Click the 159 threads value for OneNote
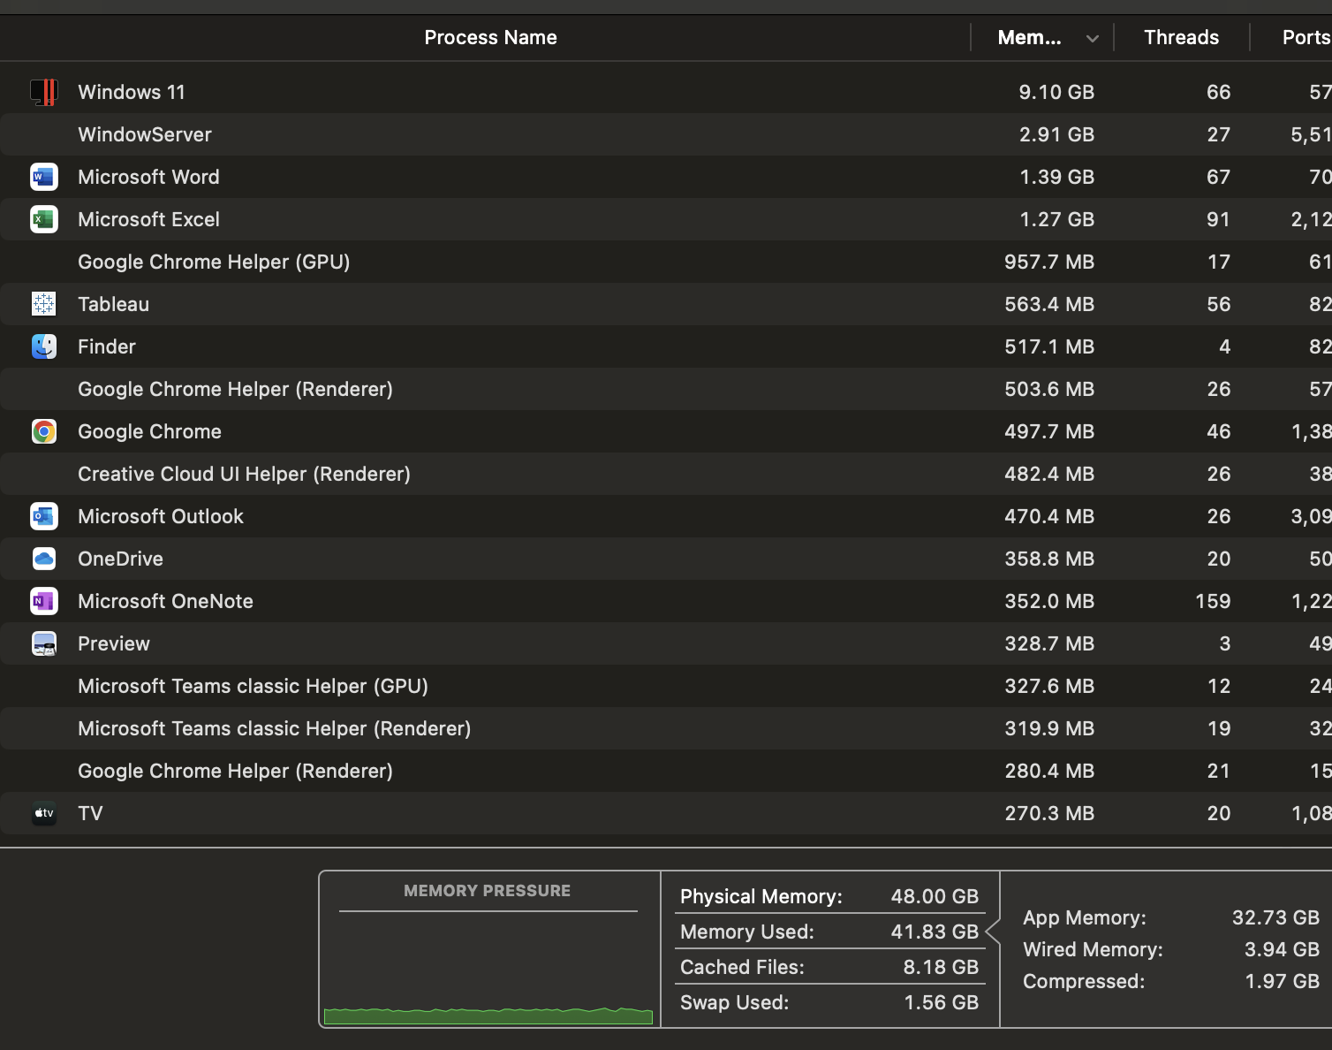Screen dimensions: 1332x1050 point(1213,601)
